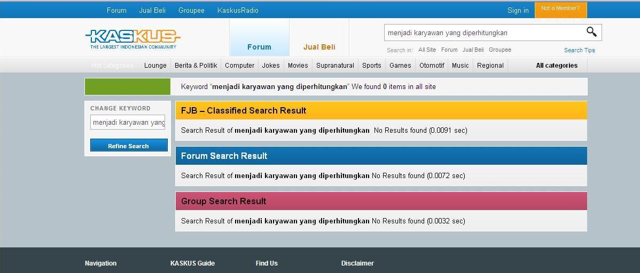The height and width of the screenshot is (273, 640).
Task: Open Movies category
Action: 298,65
